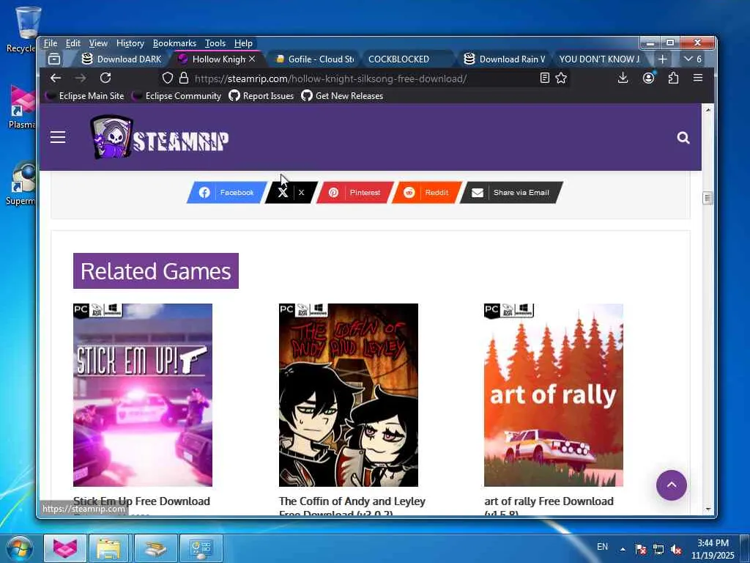Open the Report Issues bookmark

pyautogui.click(x=261, y=96)
